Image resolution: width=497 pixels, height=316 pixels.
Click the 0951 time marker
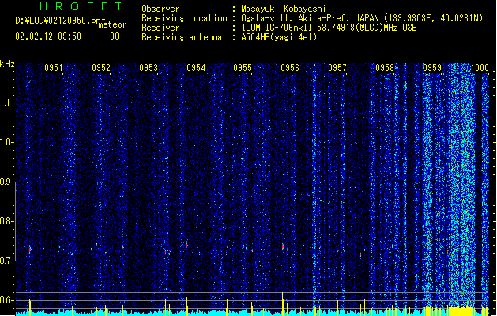[x=54, y=68]
